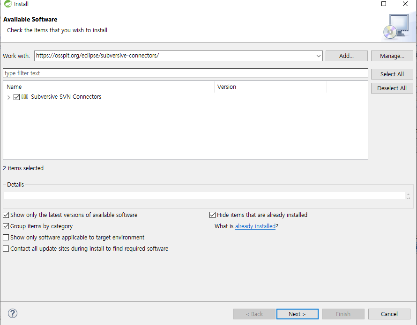The height and width of the screenshot is (325, 417).
Task: Click the Subversive SVN Connectors category icon
Action: point(25,97)
